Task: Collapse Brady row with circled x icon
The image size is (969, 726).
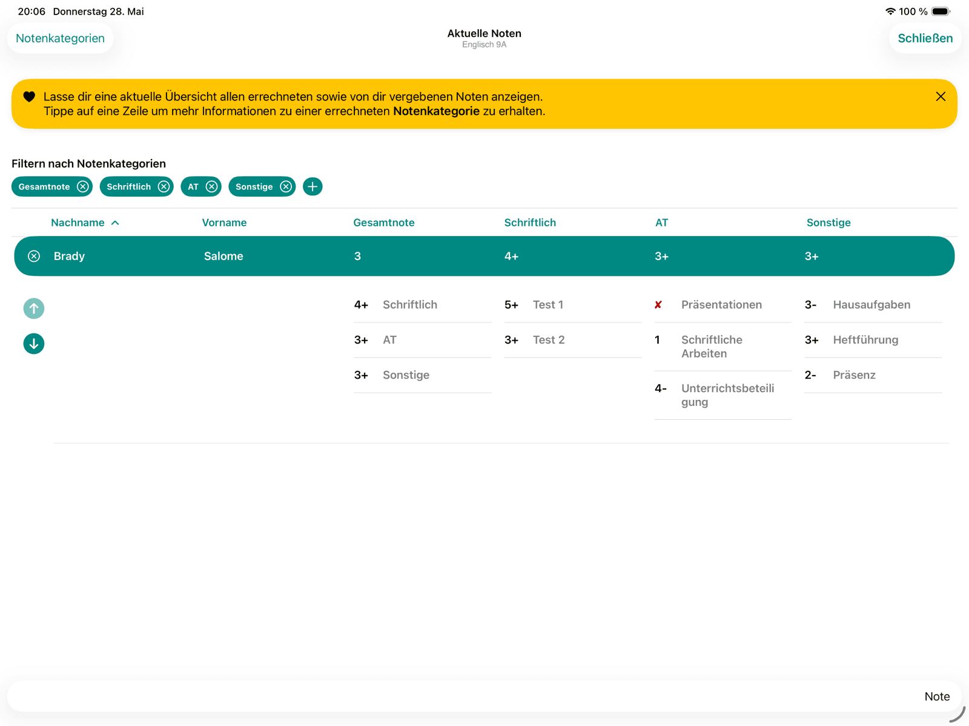Action: point(34,256)
